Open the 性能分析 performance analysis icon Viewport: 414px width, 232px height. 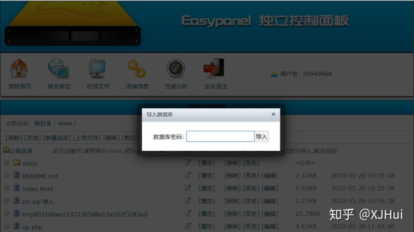pyautogui.click(x=175, y=69)
